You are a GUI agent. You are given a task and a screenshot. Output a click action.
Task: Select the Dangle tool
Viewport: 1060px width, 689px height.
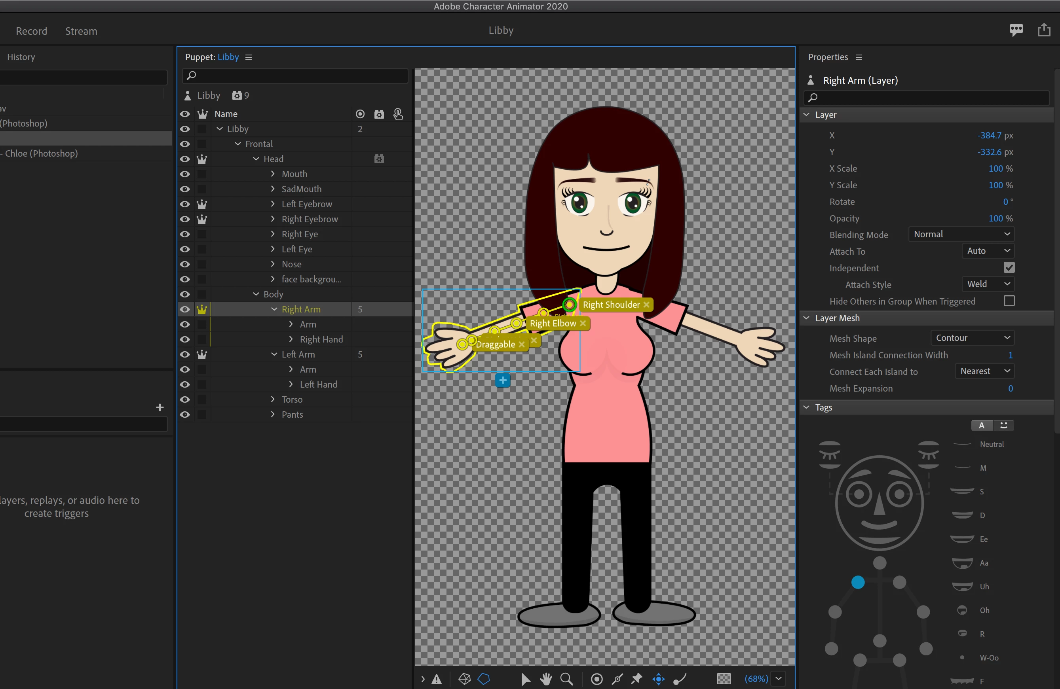680,679
